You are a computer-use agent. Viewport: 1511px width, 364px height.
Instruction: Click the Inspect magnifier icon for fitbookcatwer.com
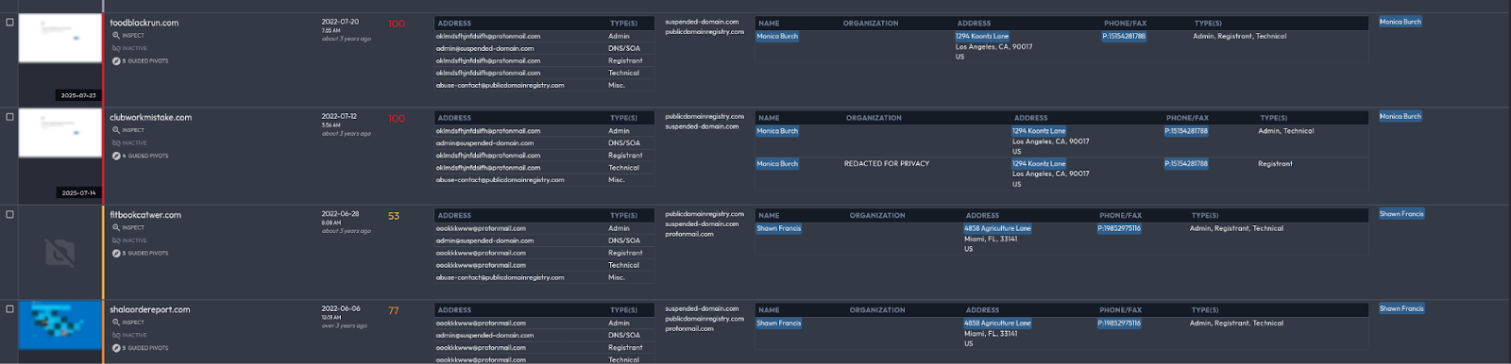[116, 228]
